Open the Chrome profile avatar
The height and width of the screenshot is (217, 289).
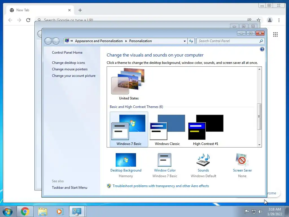pos(270,20)
